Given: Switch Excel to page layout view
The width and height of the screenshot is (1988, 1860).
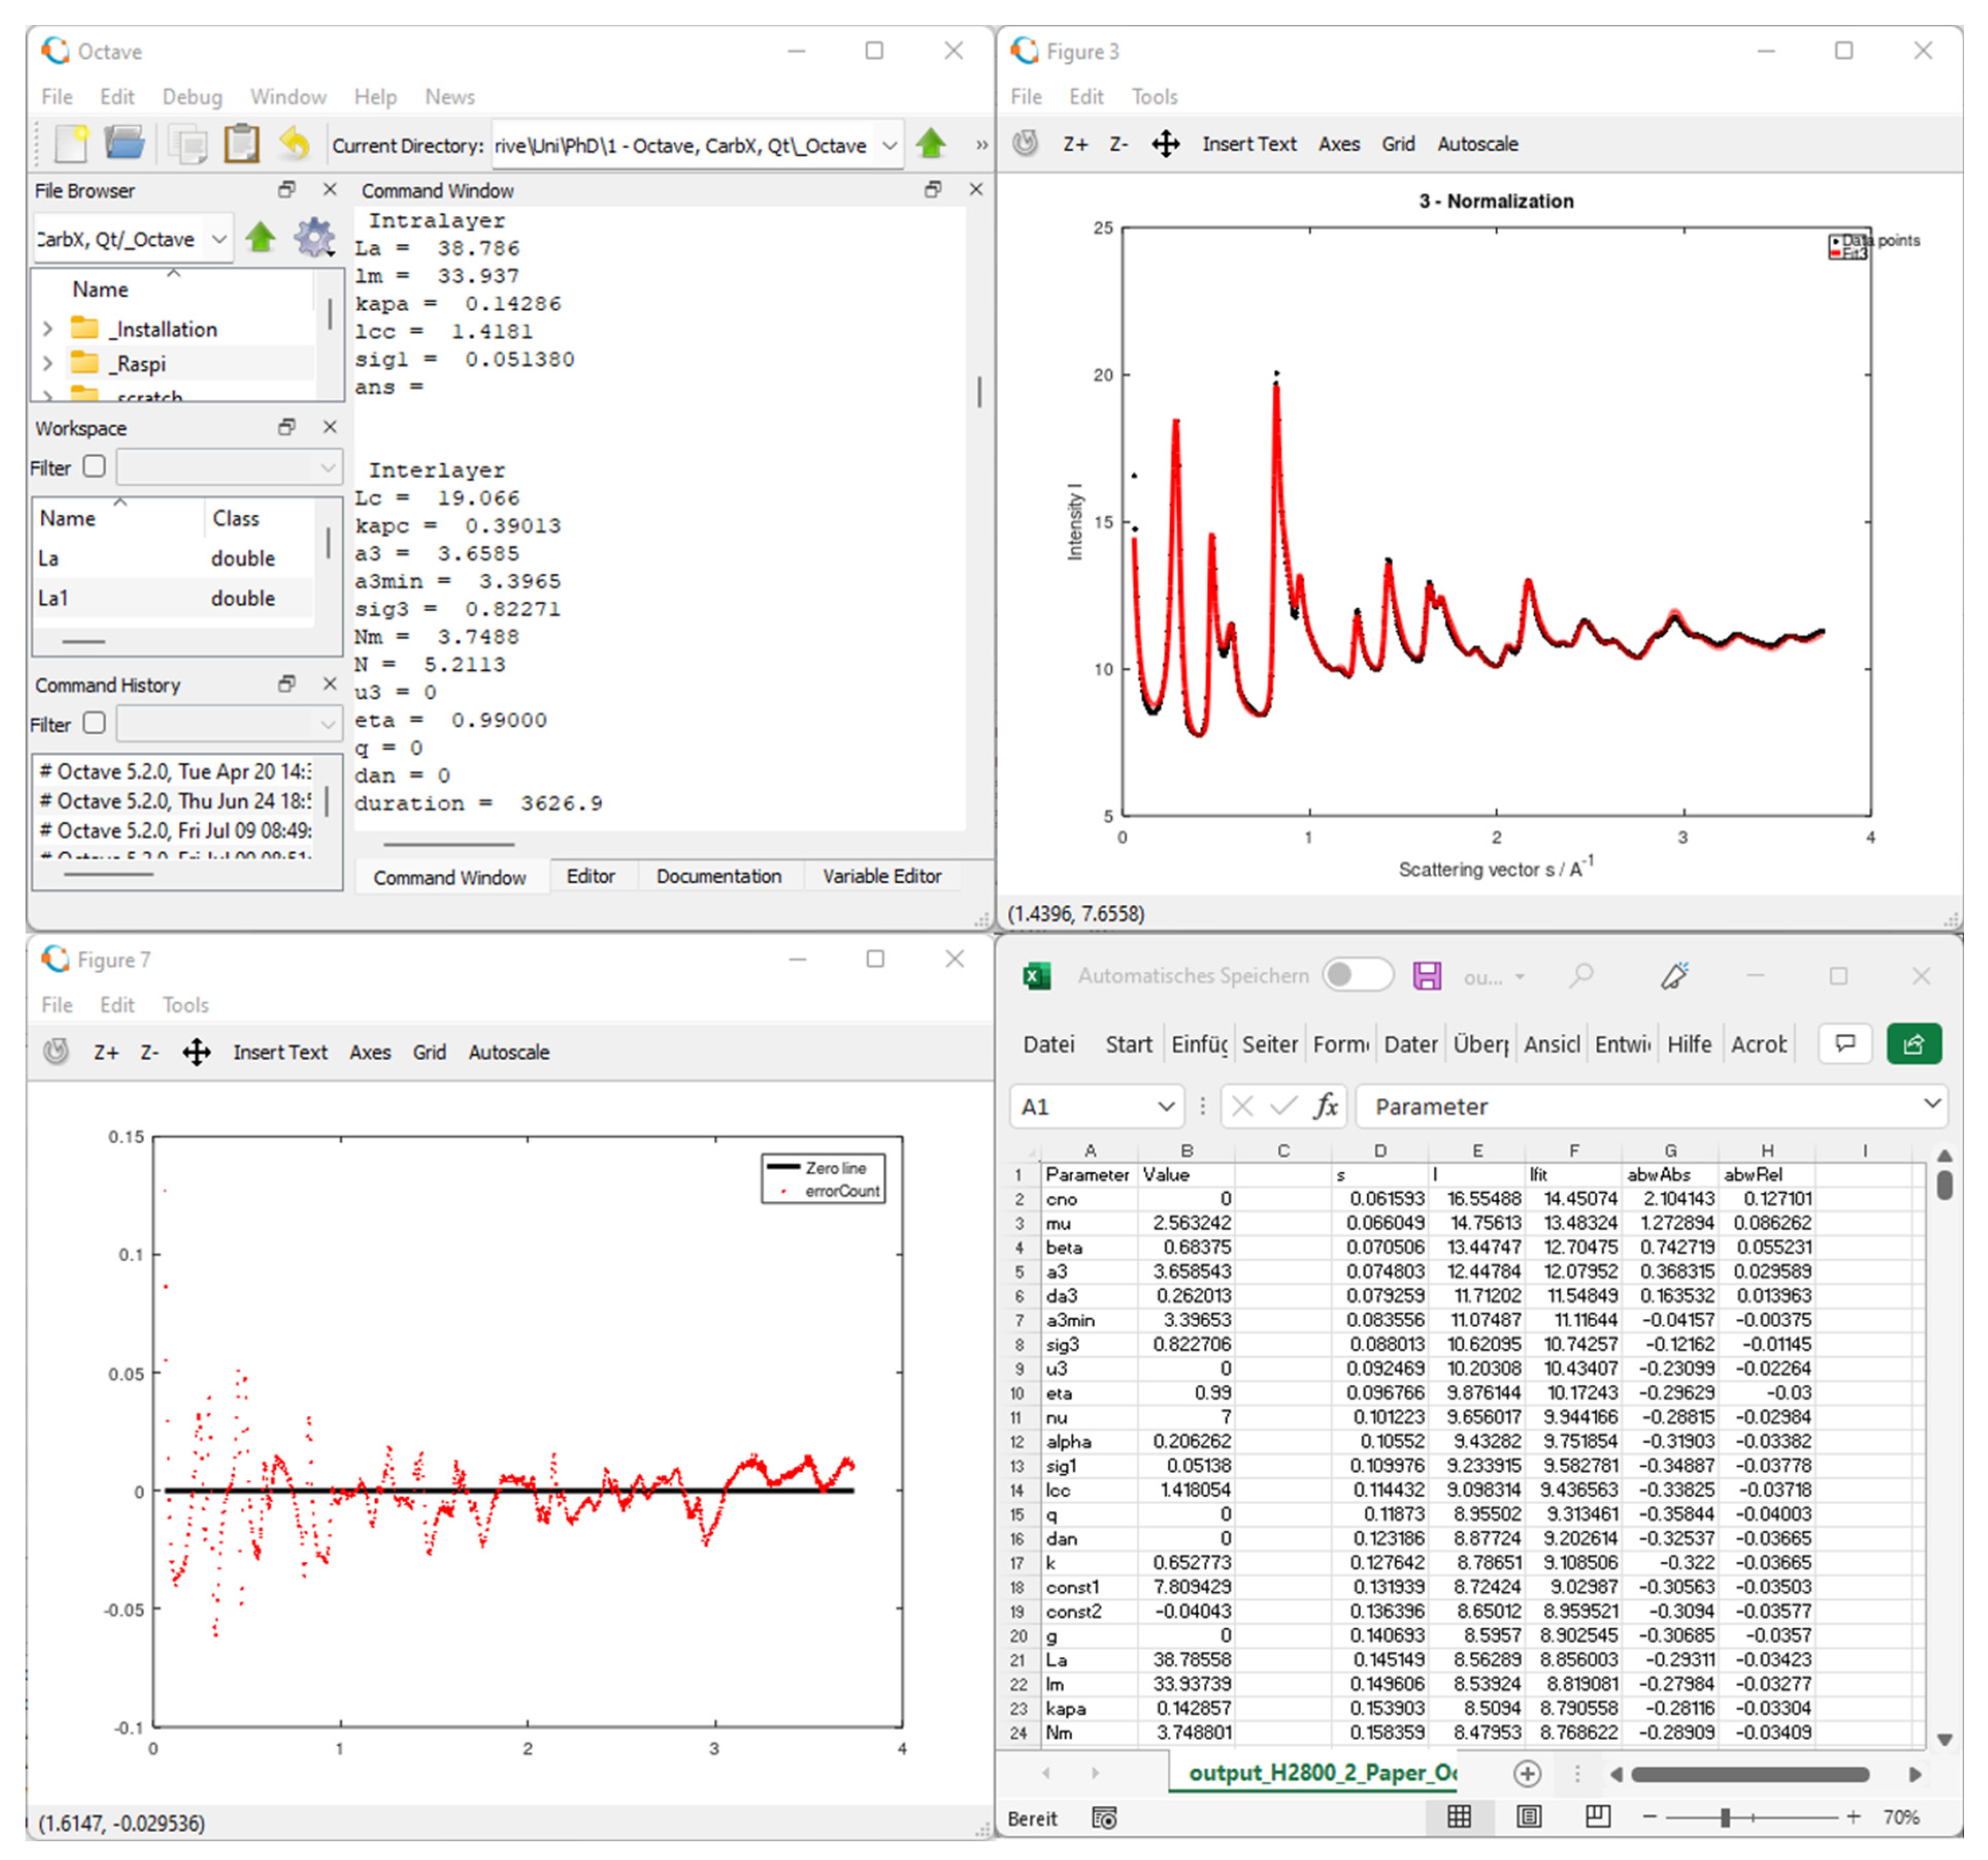Looking at the screenshot, I should click(1529, 1817).
